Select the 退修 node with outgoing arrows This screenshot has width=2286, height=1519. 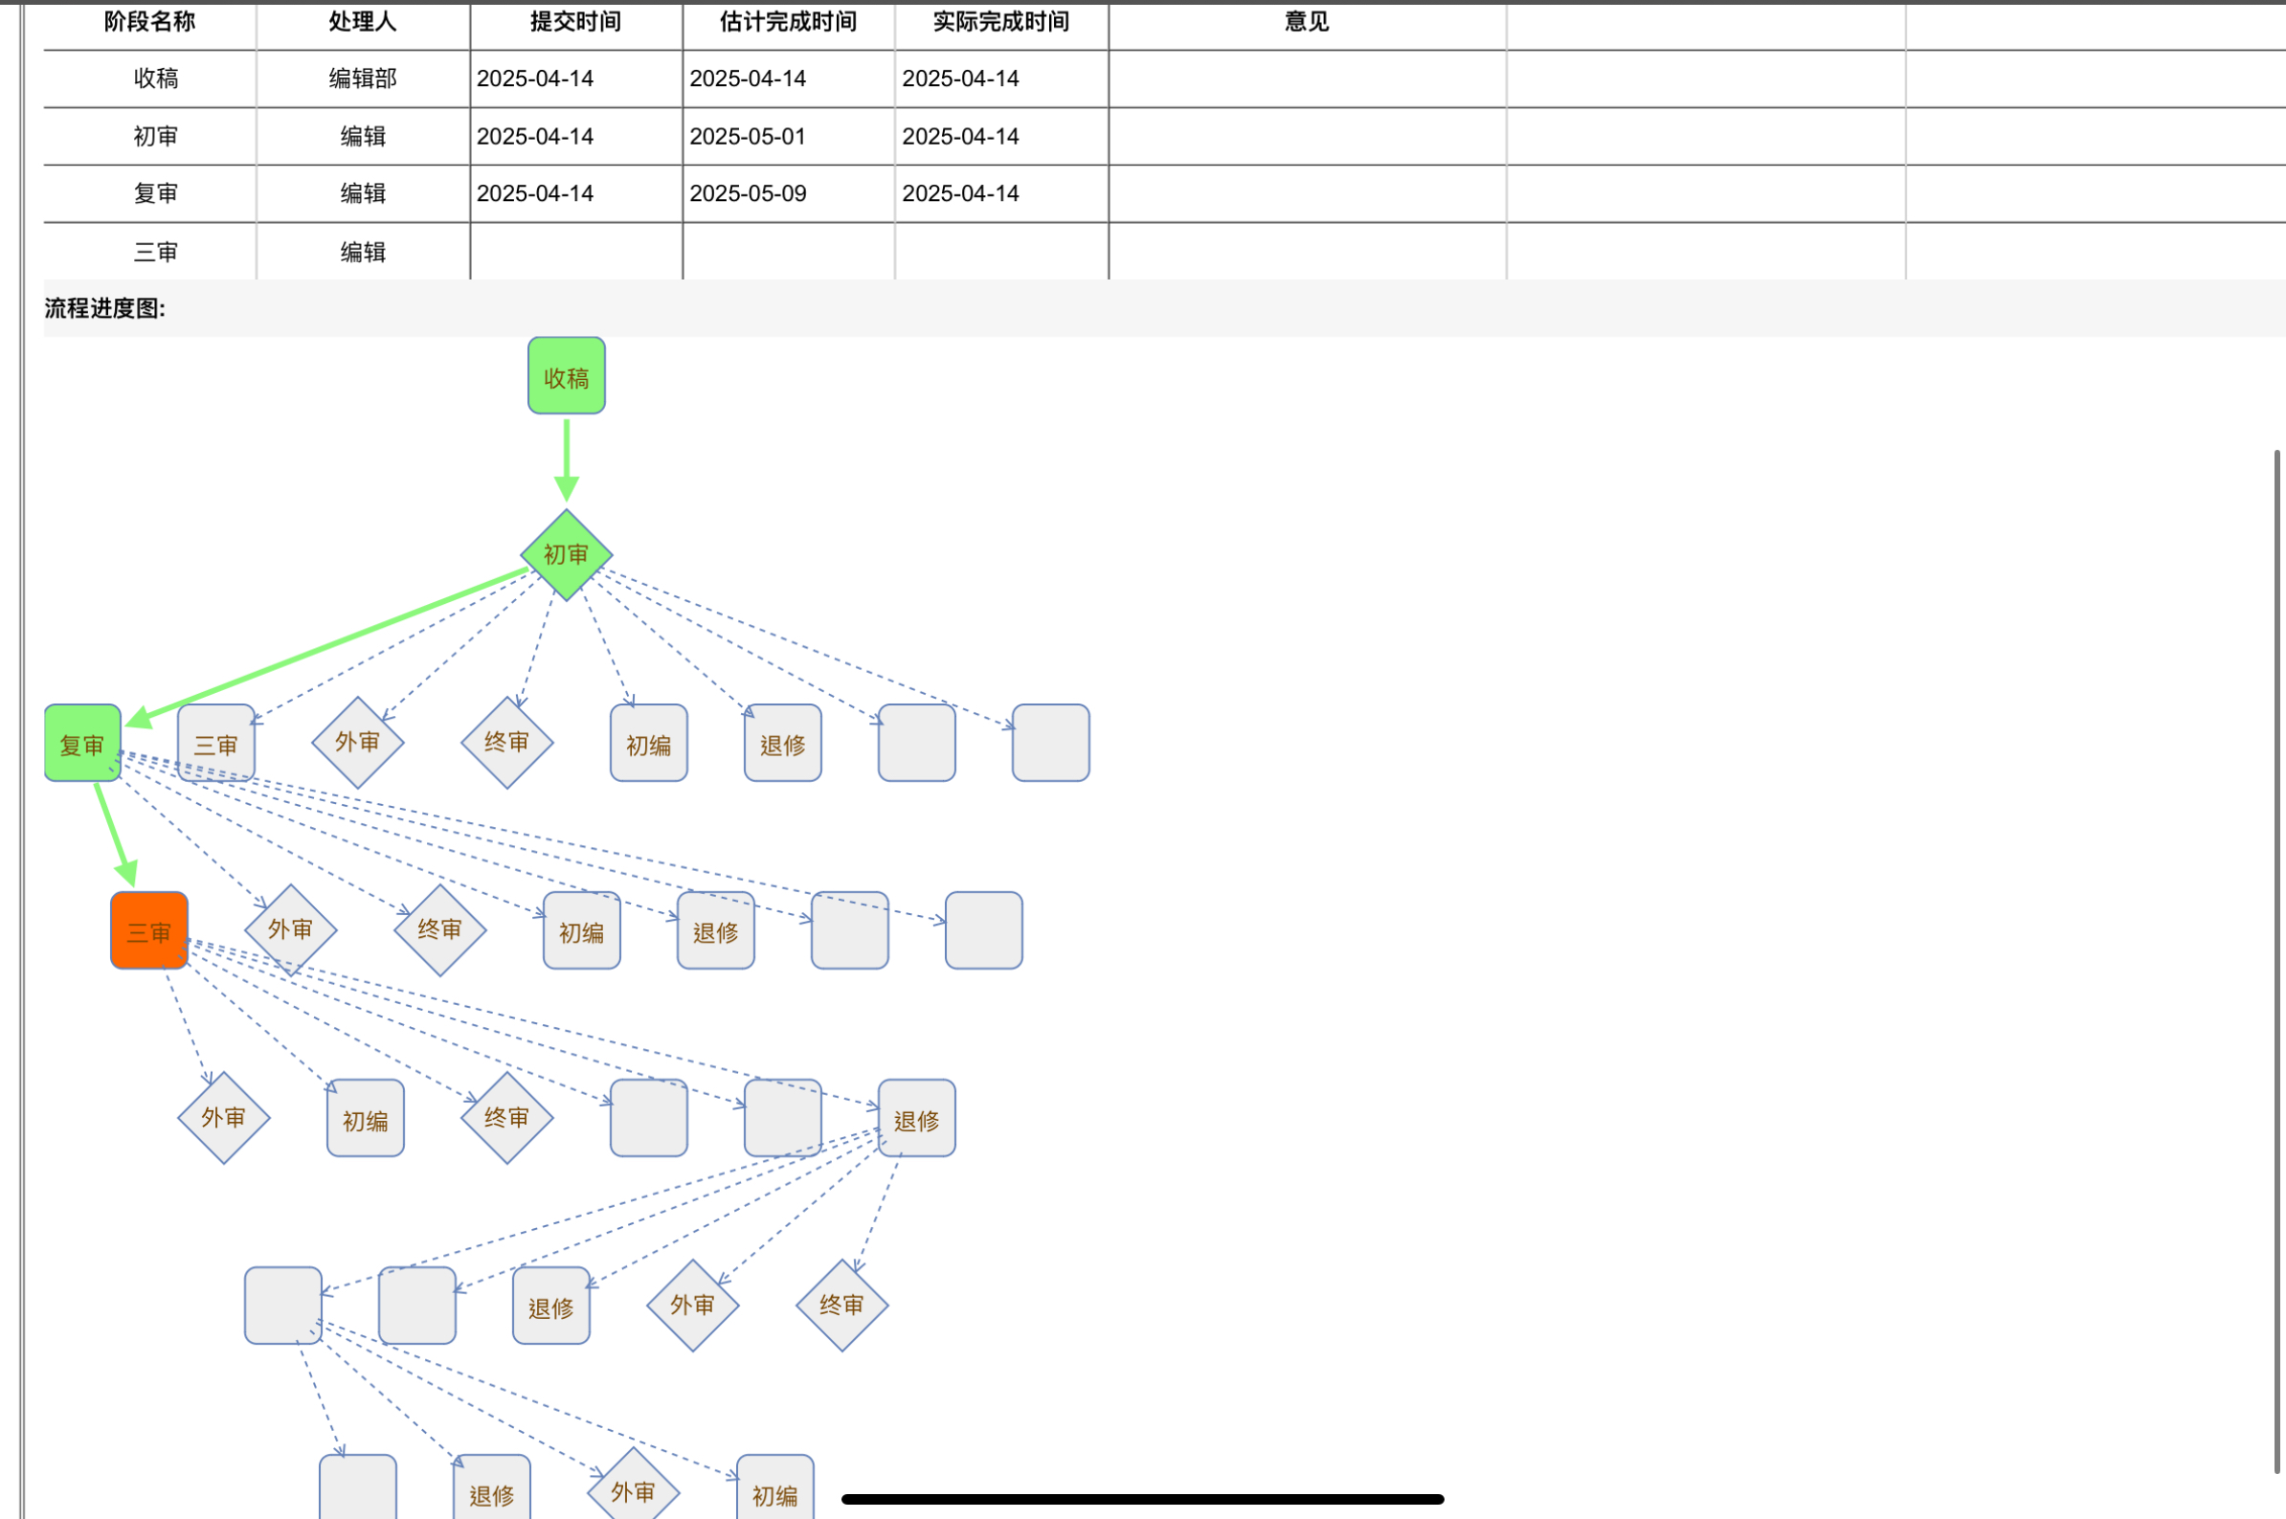(x=916, y=1118)
